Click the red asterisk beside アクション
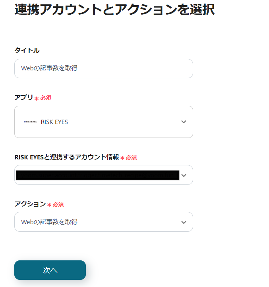Screen dimensions: 269x287 pos(49,205)
